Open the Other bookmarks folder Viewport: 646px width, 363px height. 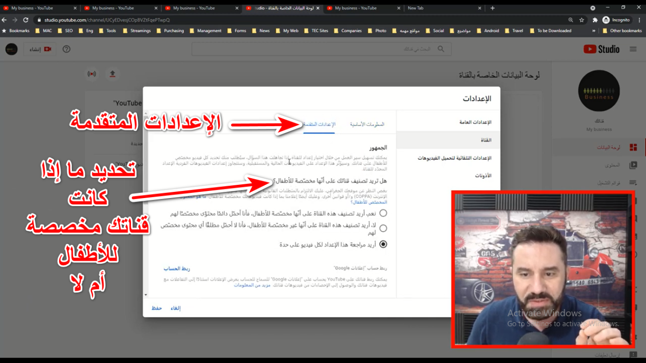coord(622,31)
